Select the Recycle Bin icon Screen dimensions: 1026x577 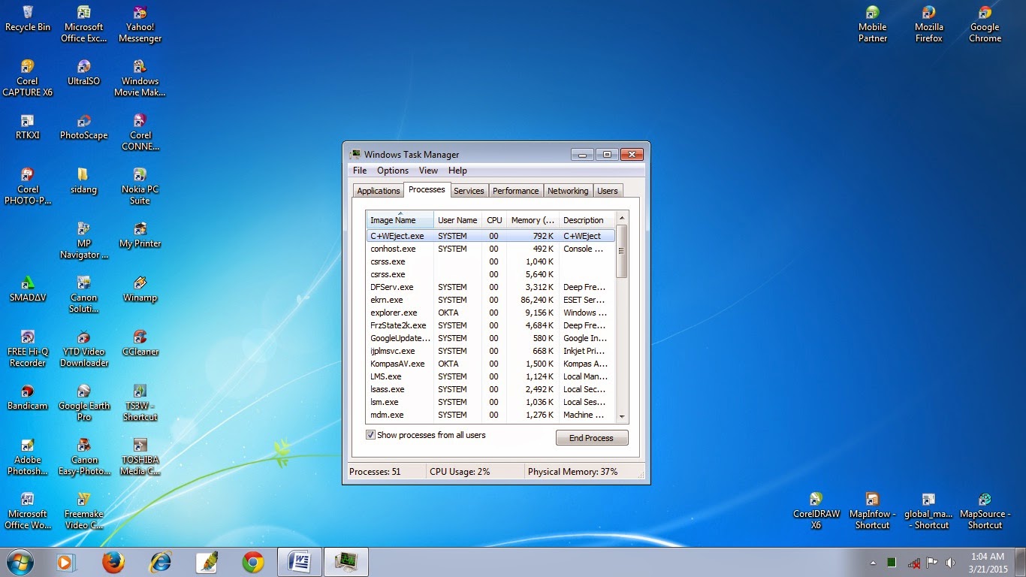[x=28, y=14]
